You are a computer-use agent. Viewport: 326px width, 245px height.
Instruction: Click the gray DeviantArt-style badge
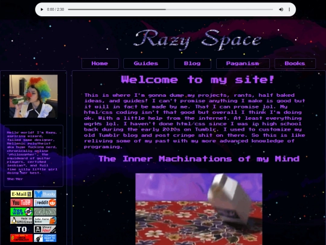(45, 212)
